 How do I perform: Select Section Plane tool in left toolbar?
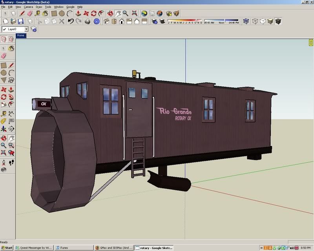click(11, 129)
